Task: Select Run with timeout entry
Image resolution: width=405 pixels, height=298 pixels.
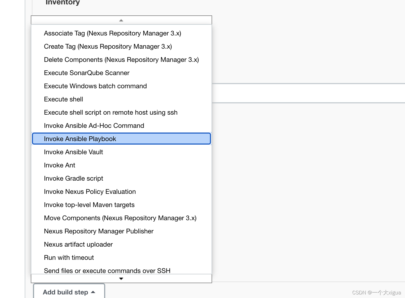Action: coord(69,257)
